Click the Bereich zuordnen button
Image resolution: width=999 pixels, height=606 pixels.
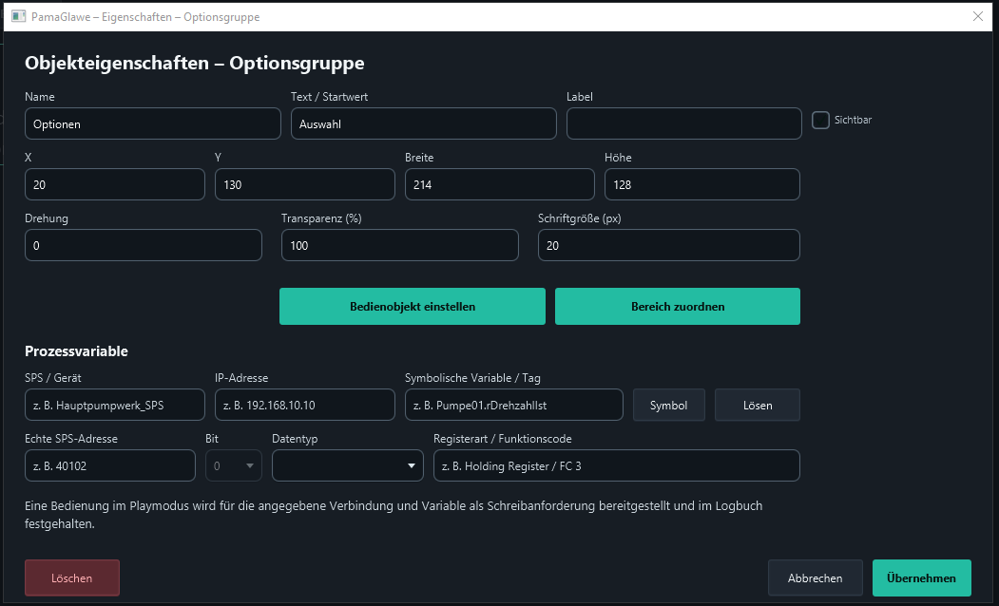pyautogui.click(x=678, y=306)
